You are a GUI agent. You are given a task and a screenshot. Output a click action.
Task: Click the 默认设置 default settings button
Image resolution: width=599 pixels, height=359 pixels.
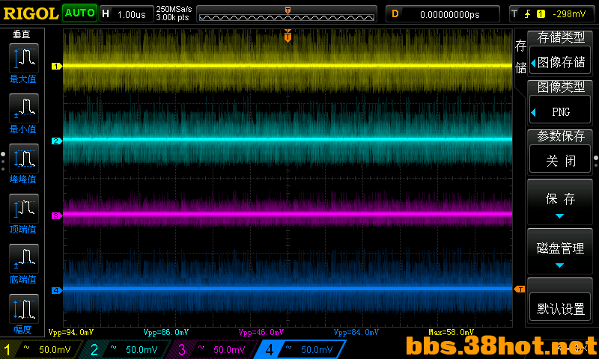tap(560, 308)
